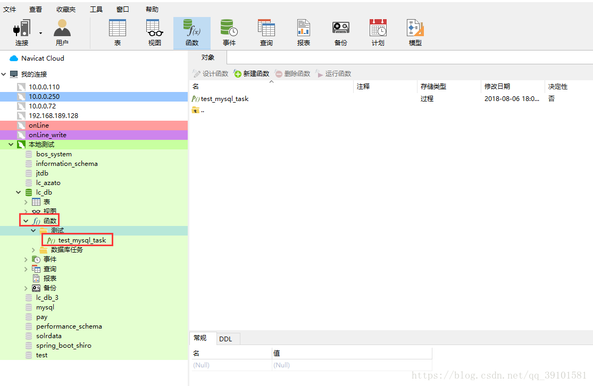Sort by the 名 column header

tap(271, 87)
